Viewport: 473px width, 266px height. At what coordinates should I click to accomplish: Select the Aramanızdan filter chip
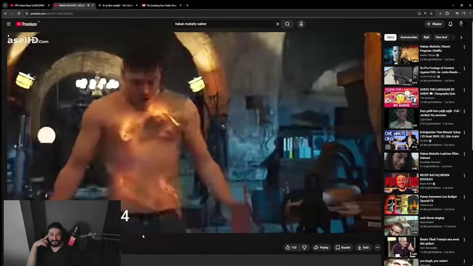(x=409, y=37)
